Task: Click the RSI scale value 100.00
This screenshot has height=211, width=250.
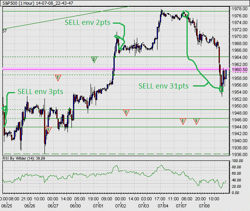Action: (x=238, y=161)
